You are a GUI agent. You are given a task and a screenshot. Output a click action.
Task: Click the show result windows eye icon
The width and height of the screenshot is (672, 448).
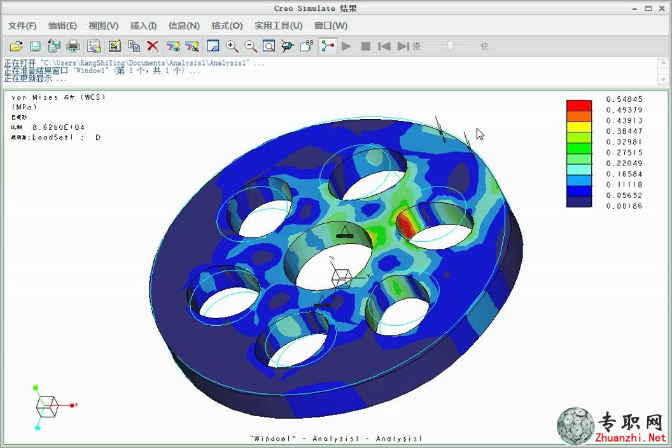(173, 46)
